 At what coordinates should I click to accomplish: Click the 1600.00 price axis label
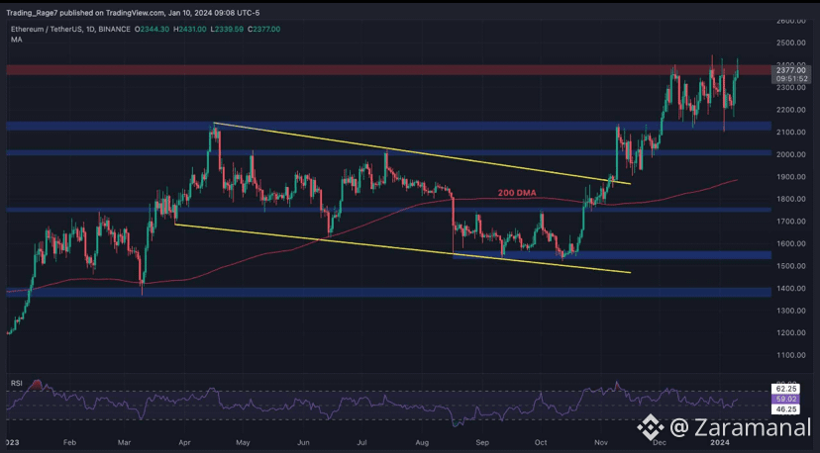click(x=790, y=243)
